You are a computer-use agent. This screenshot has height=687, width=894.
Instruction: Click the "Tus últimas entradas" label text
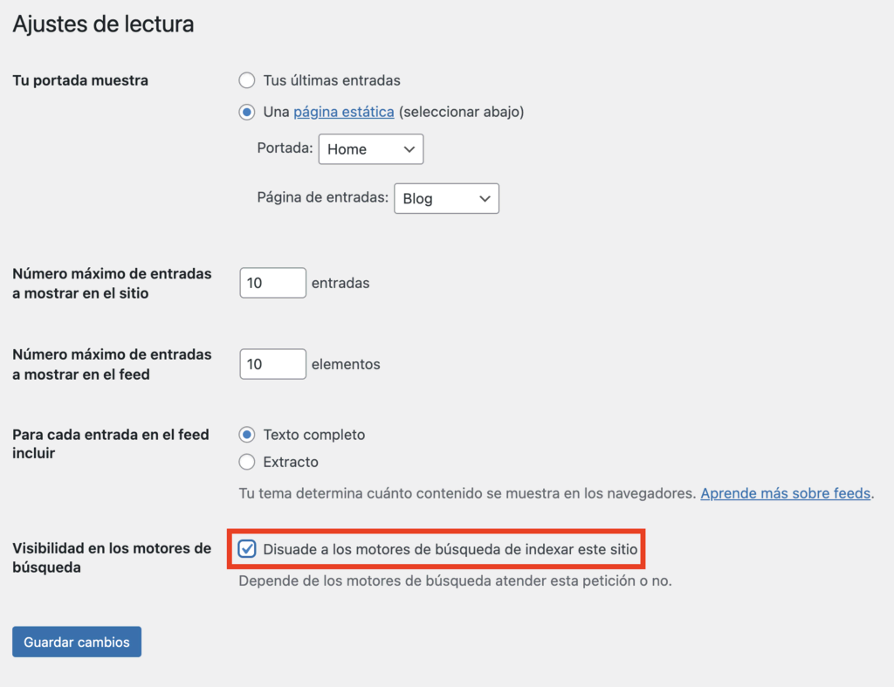[x=332, y=80]
